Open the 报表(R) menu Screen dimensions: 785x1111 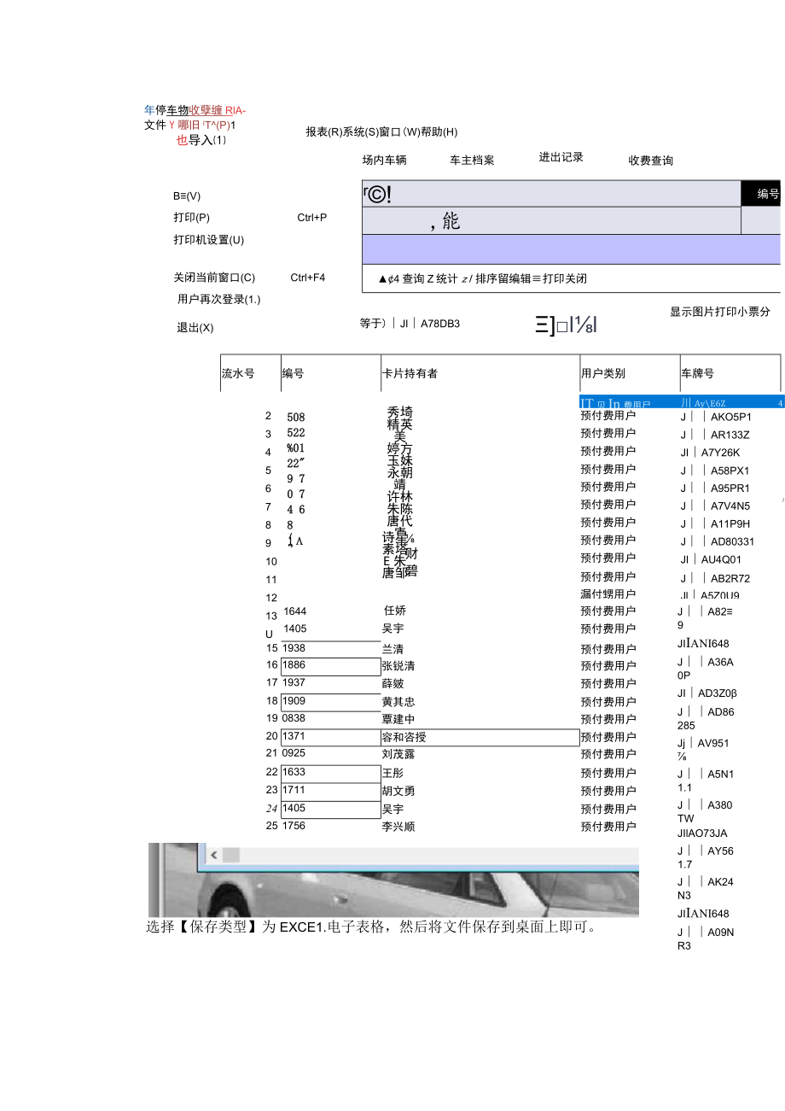(324, 132)
